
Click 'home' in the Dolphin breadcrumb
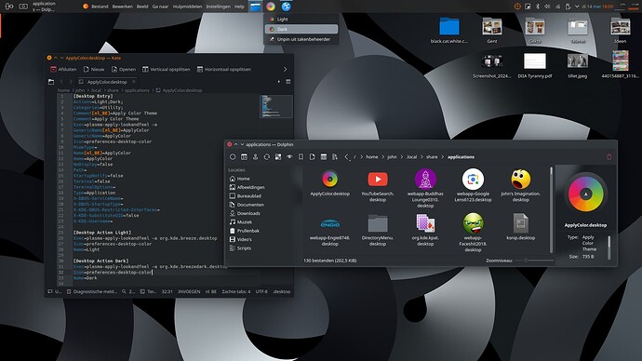point(372,156)
